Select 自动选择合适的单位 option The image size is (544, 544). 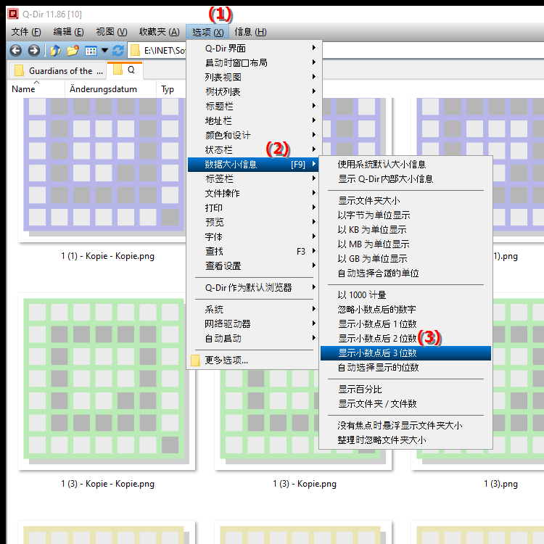point(405,273)
